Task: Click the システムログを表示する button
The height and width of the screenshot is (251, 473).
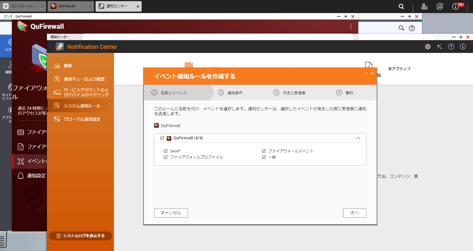Action: tap(80, 236)
